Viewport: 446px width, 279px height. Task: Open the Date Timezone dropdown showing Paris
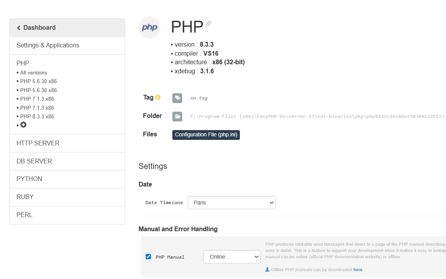click(x=232, y=203)
